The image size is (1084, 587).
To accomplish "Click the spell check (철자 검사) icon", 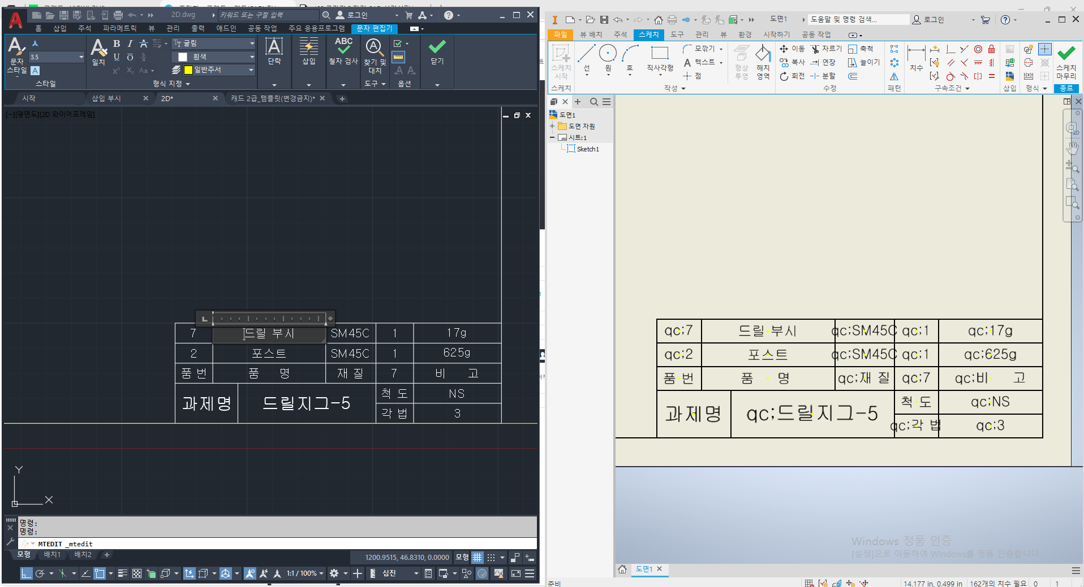I will [343, 47].
